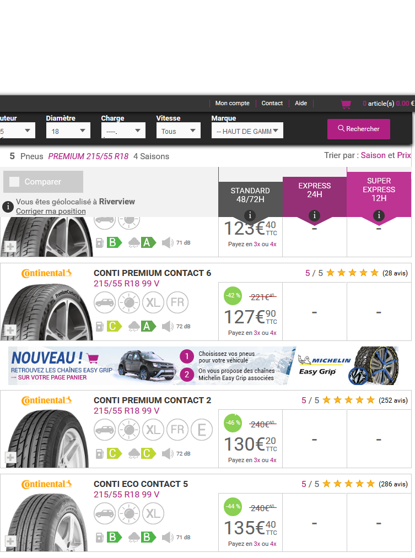This screenshot has height=558, width=415.
Task: Click Corriger ma position link
Action: tap(51, 211)
